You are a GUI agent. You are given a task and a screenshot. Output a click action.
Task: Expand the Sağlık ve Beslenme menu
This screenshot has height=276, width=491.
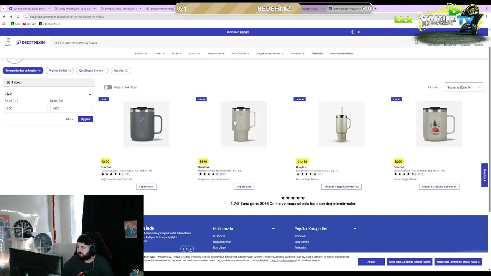pyautogui.click(x=270, y=54)
